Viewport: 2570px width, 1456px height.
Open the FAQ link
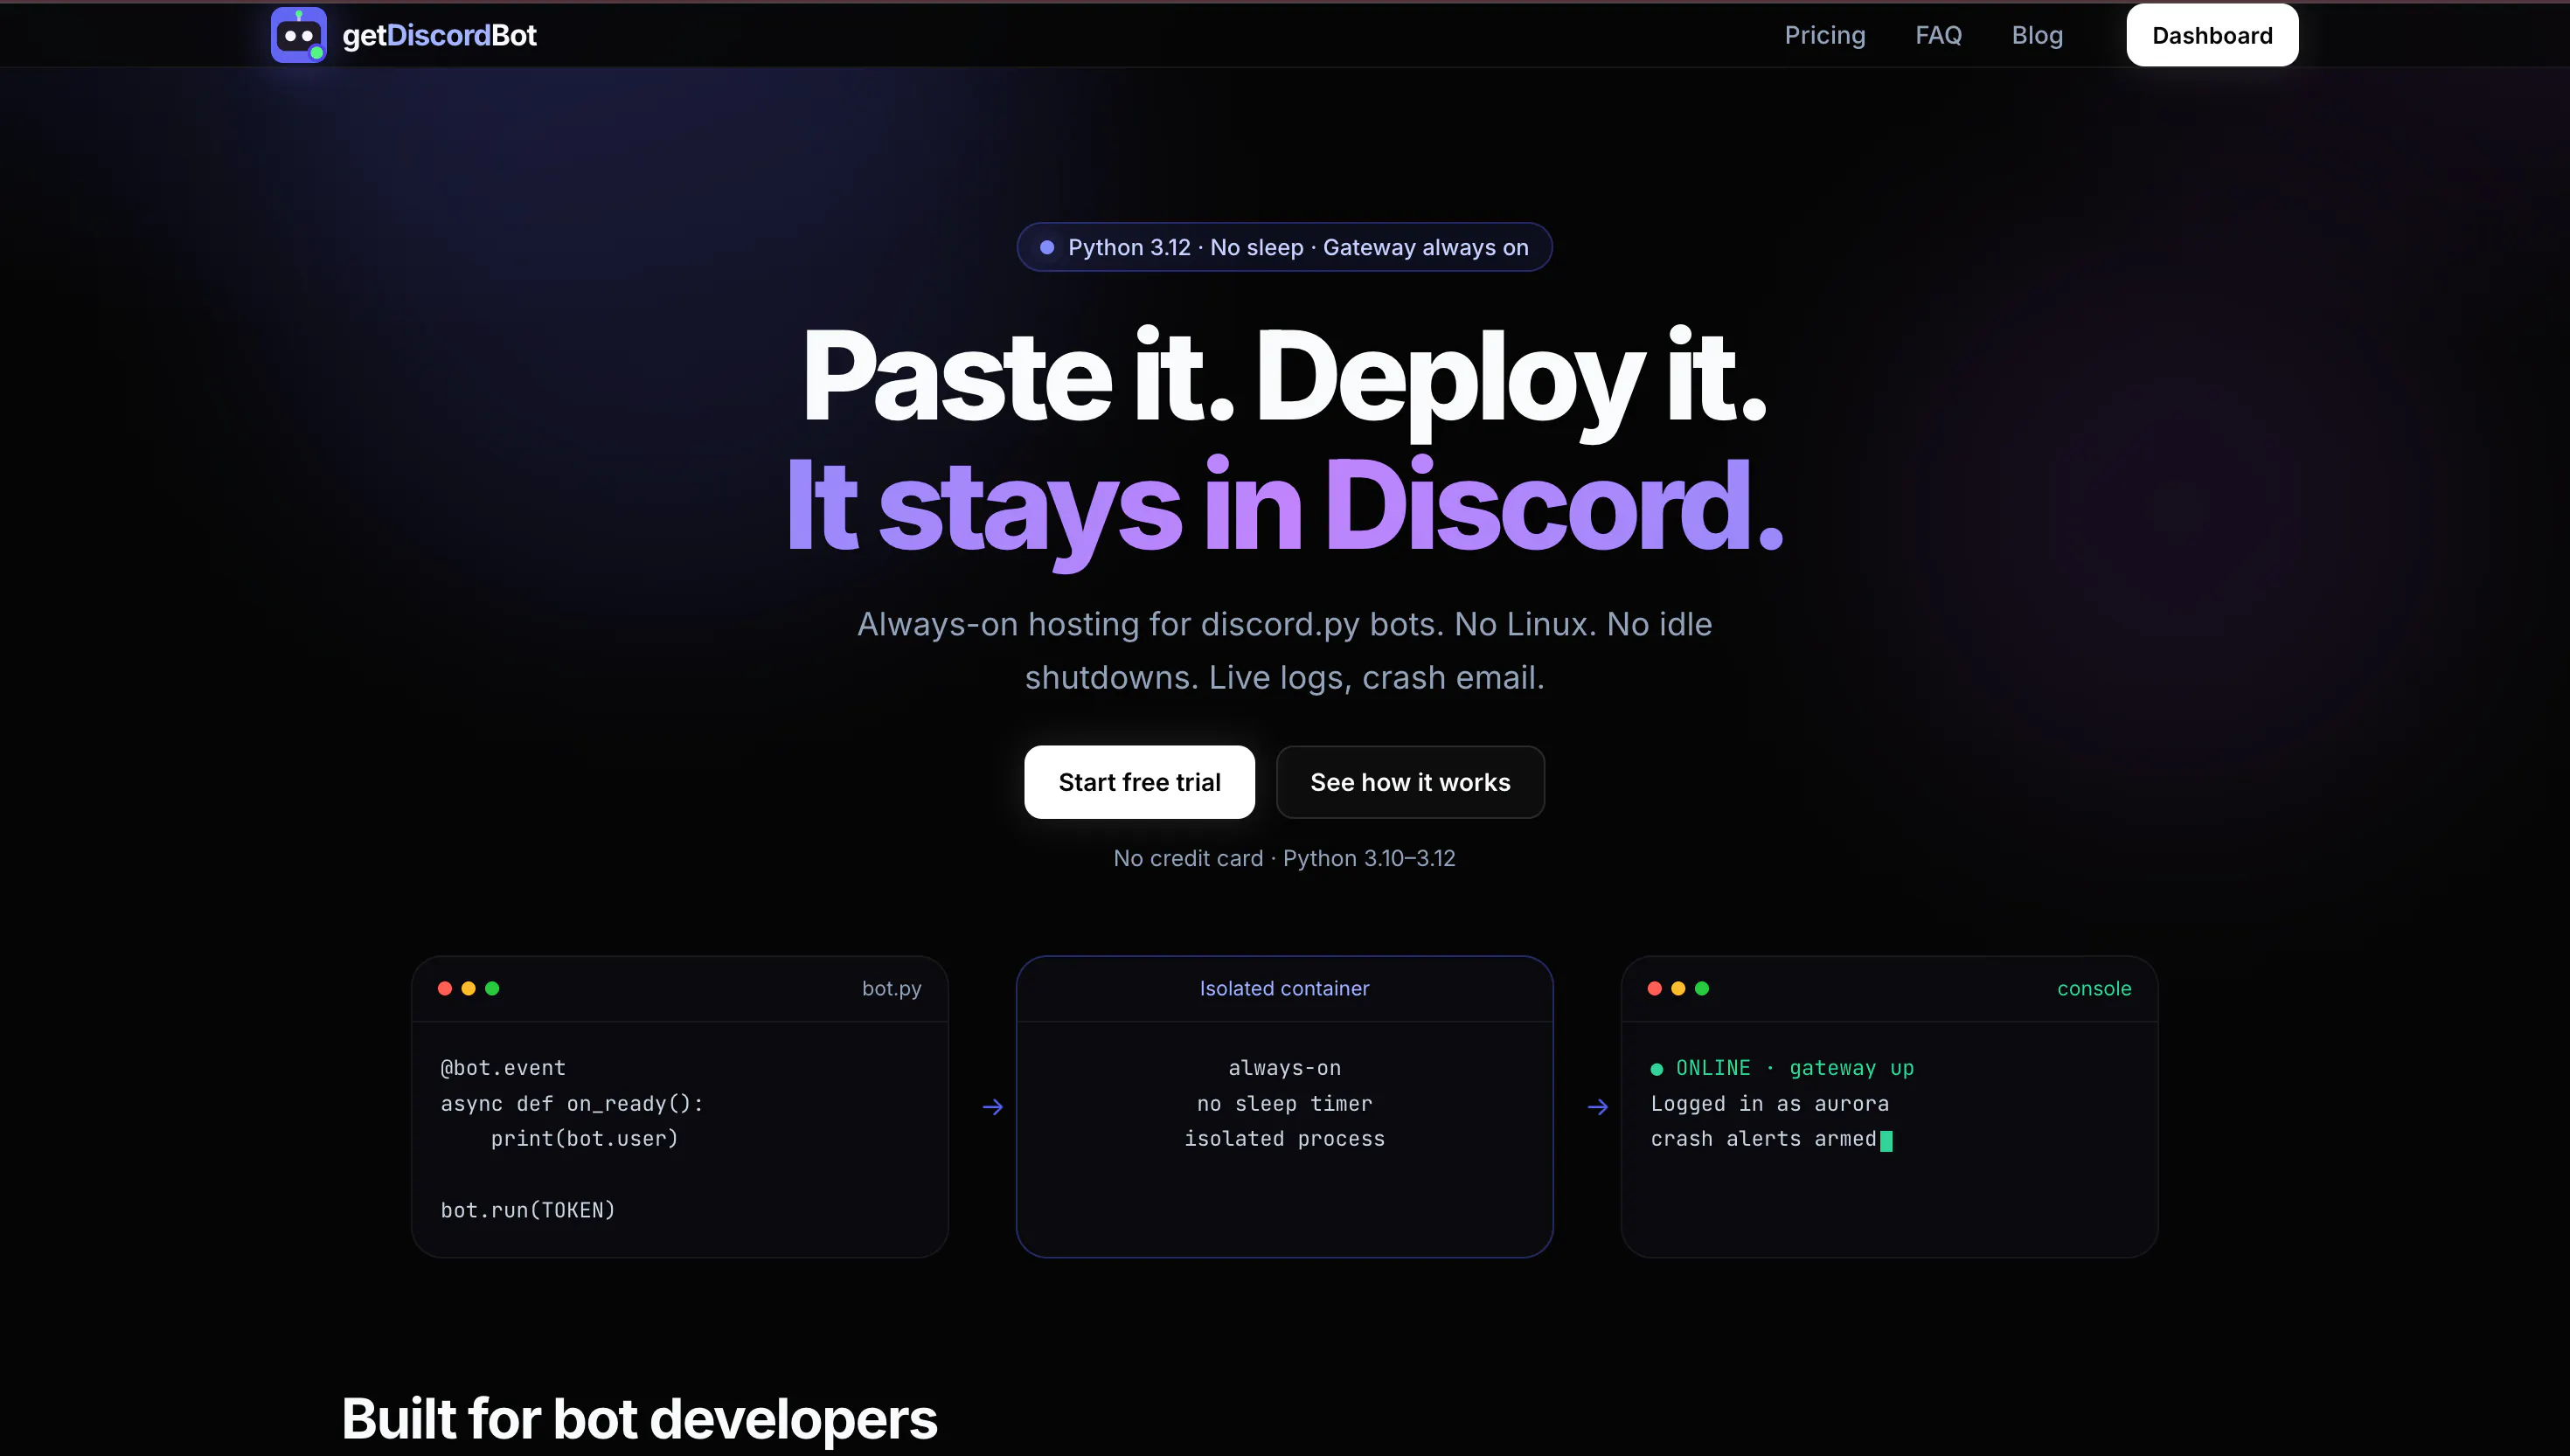tap(1938, 35)
